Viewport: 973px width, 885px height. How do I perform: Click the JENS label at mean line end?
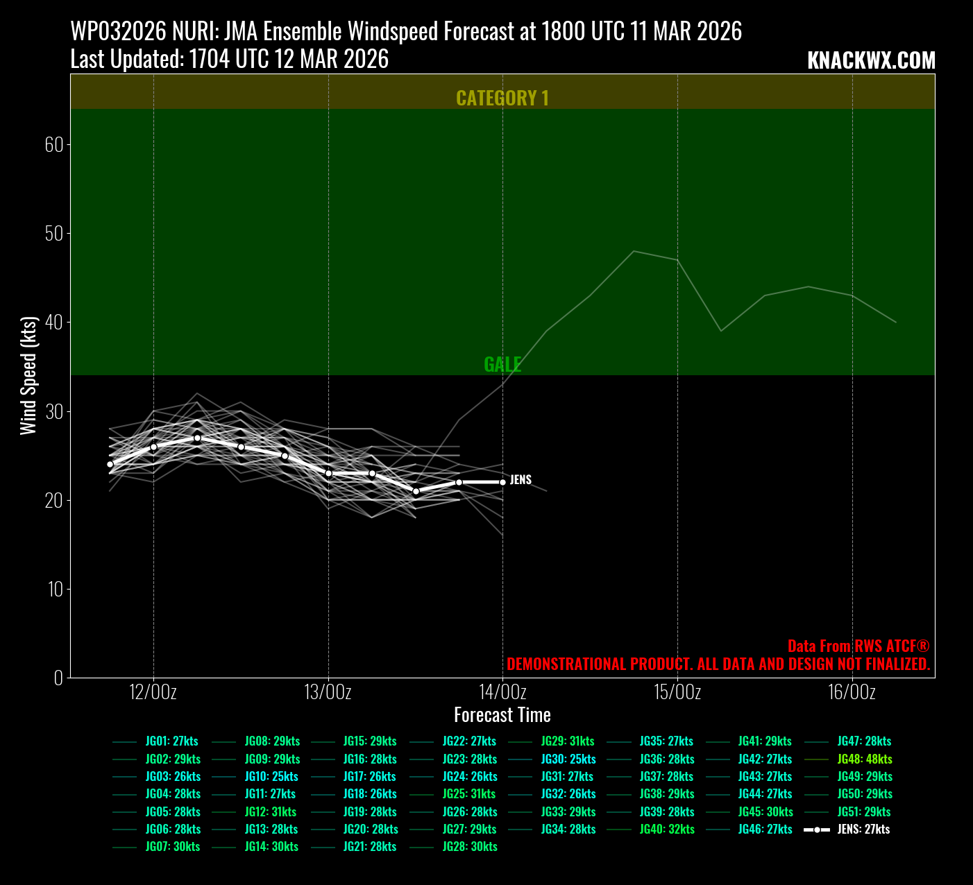(x=521, y=480)
